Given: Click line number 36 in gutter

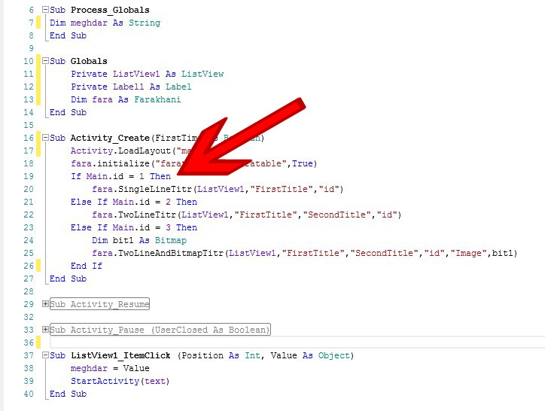Looking at the screenshot, I should [29, 342].
